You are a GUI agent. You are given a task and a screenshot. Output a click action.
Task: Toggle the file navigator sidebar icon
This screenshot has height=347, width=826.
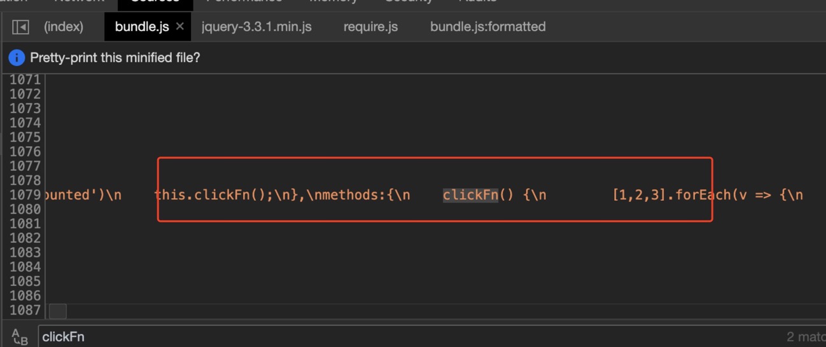point(20,27)
